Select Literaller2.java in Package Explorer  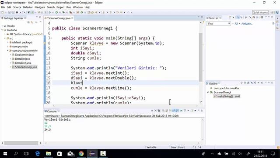click(x=23, y=63)
